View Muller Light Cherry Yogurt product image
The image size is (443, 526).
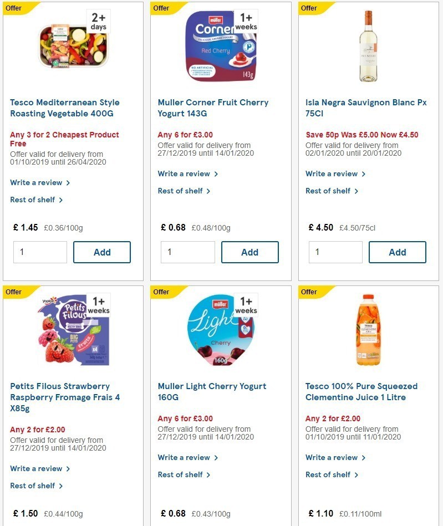[221, 329]
